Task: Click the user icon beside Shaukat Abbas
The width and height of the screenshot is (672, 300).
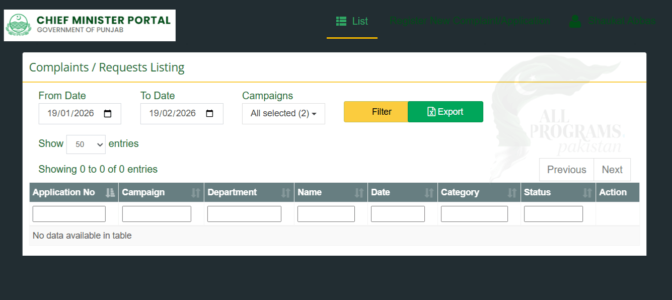Action: [574, 21]
